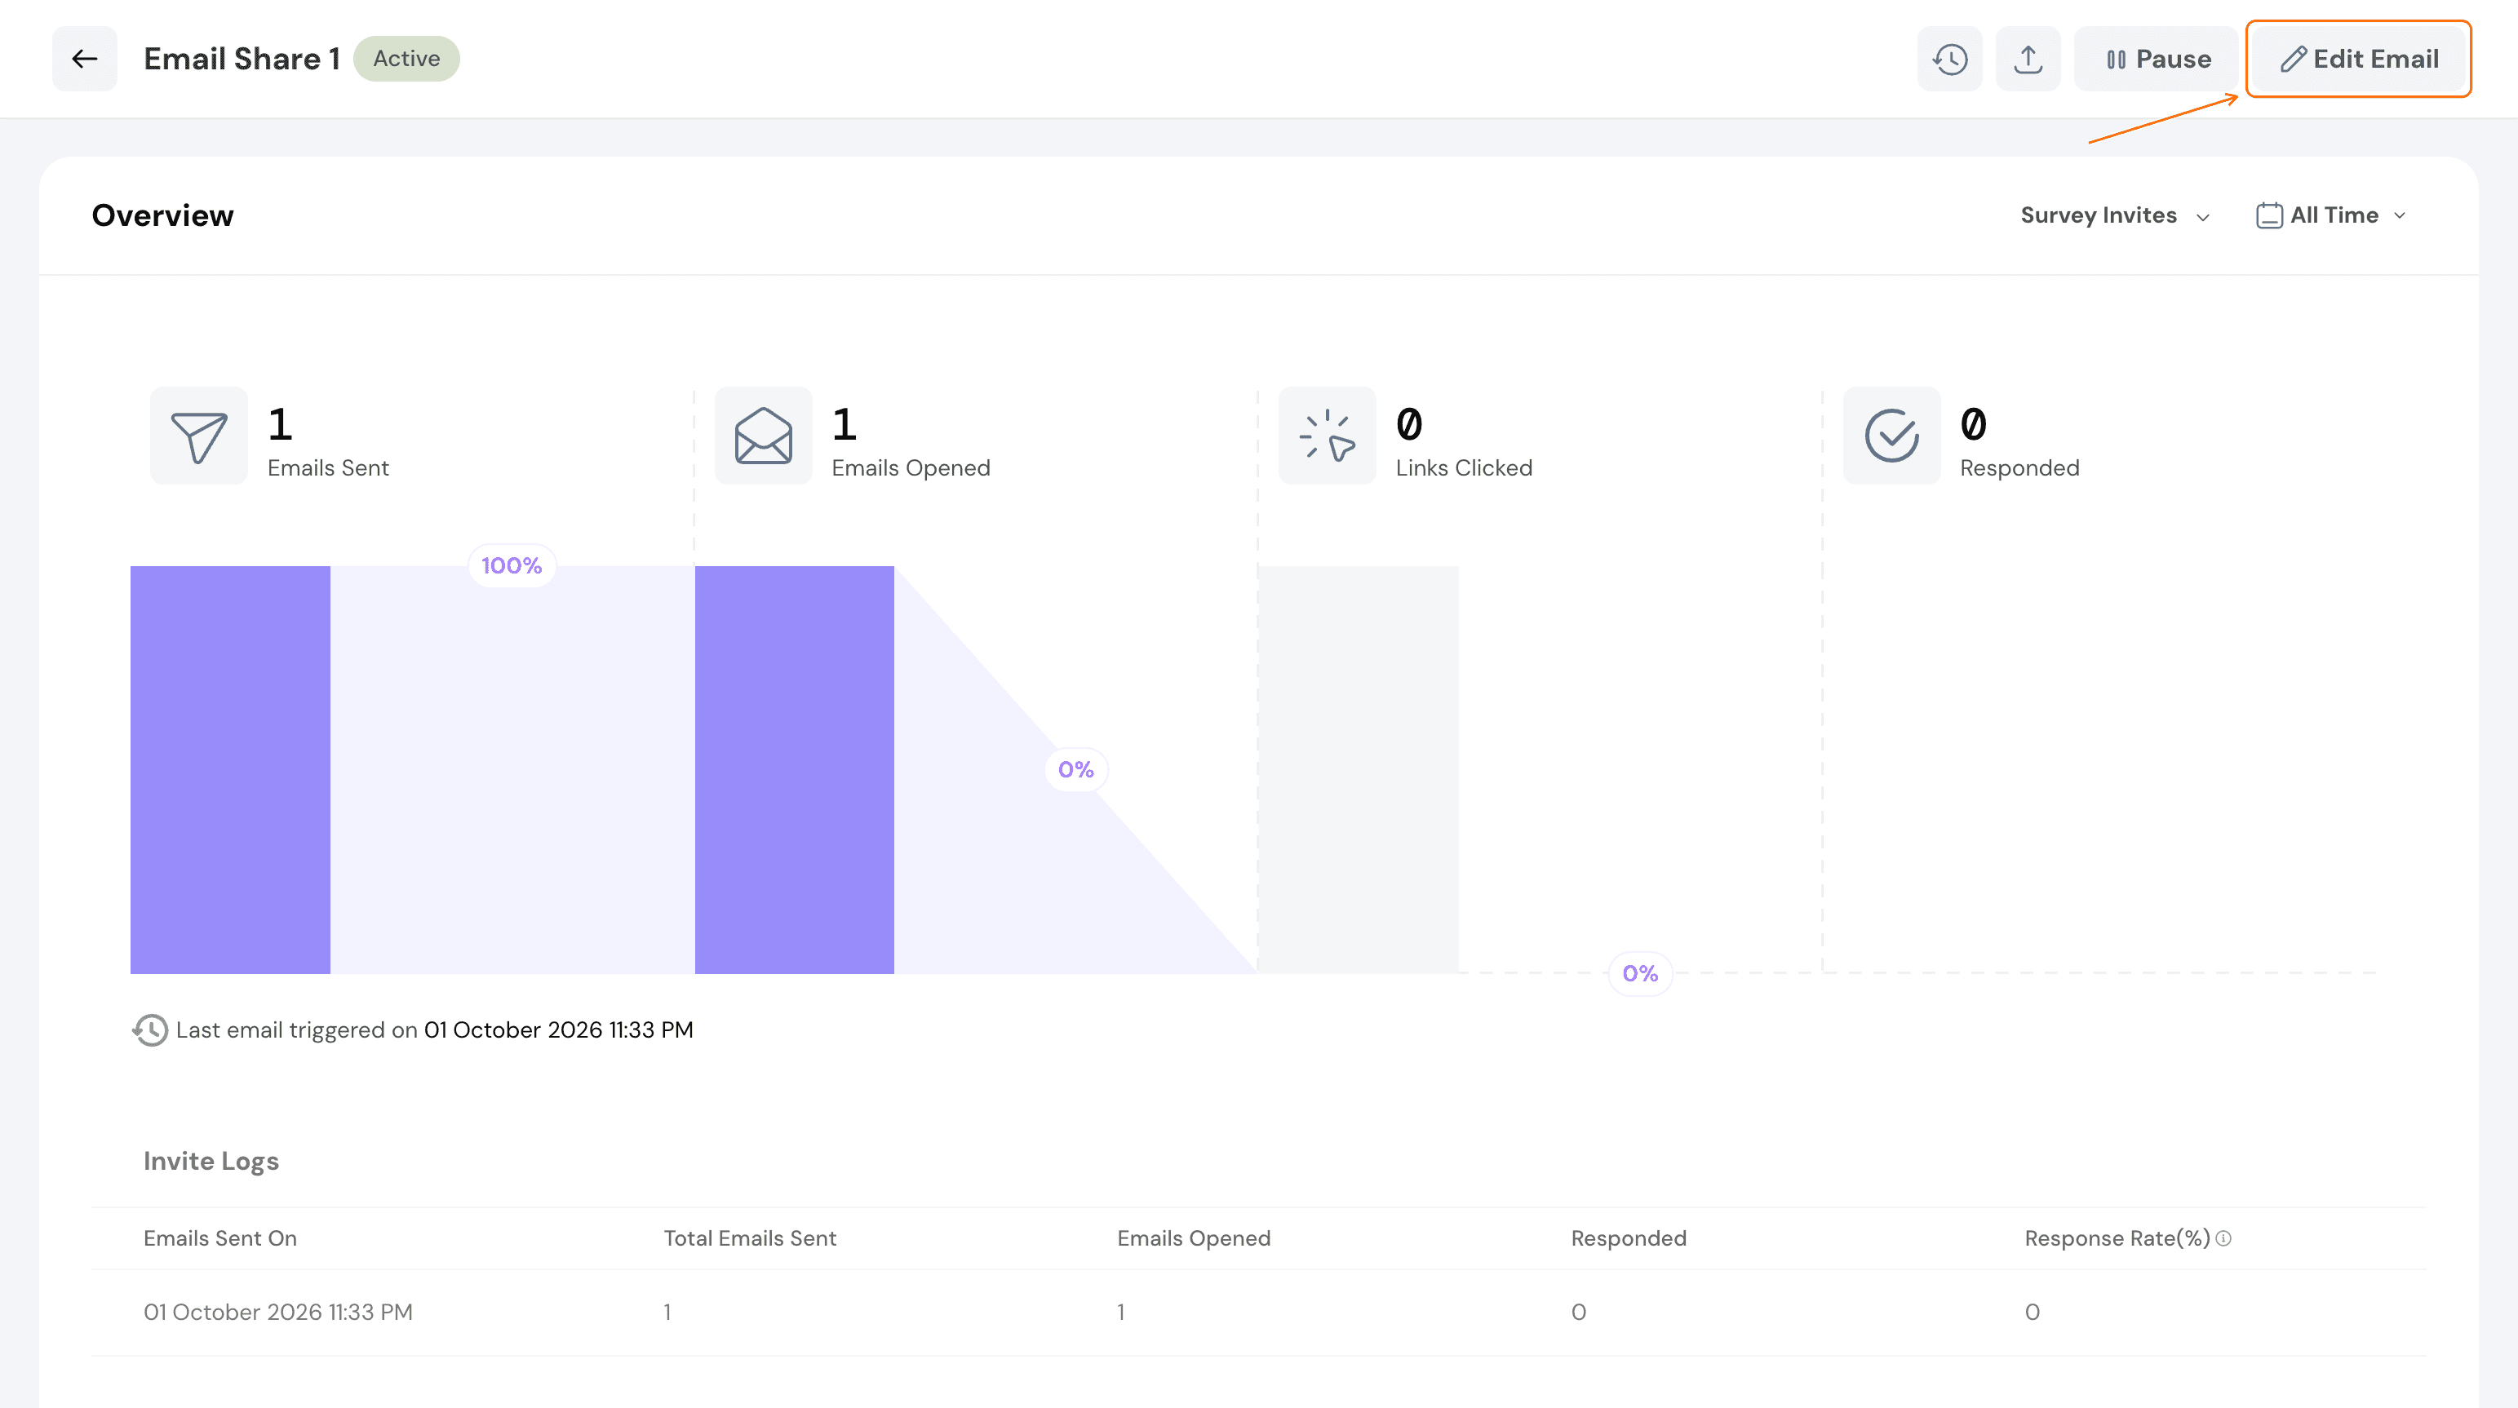Click the last email triggered clock icon
The width and height of the screenshot is (2518, 1408).
[149, 1029]
